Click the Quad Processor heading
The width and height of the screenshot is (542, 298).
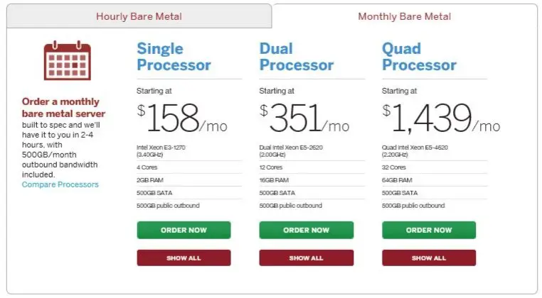[419, 57]
